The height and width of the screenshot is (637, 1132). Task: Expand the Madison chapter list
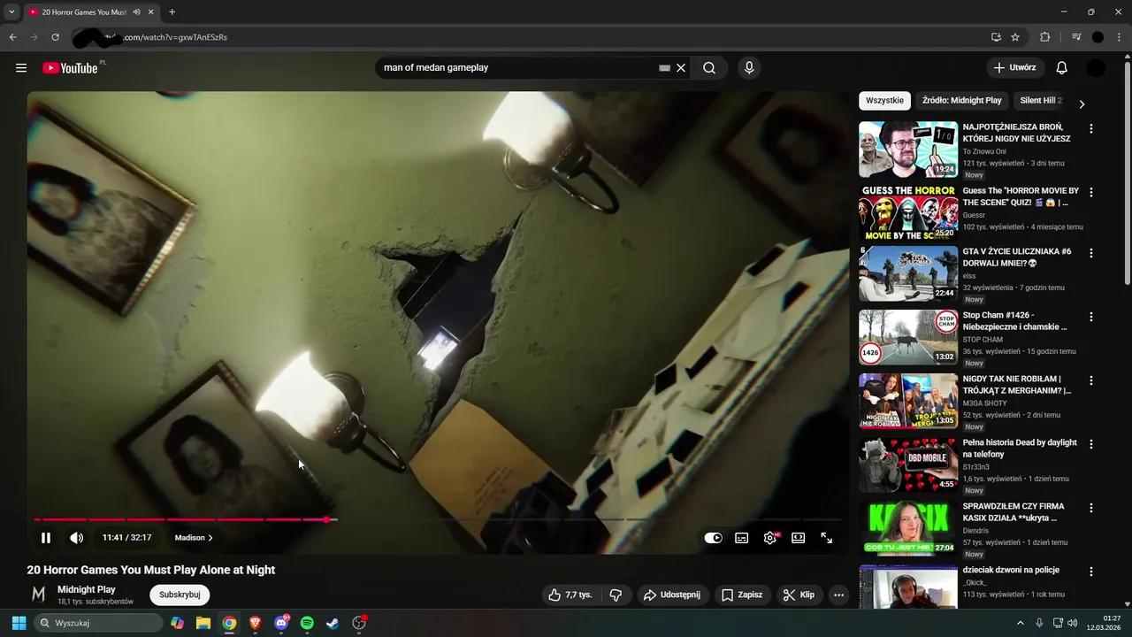(193, 537)
